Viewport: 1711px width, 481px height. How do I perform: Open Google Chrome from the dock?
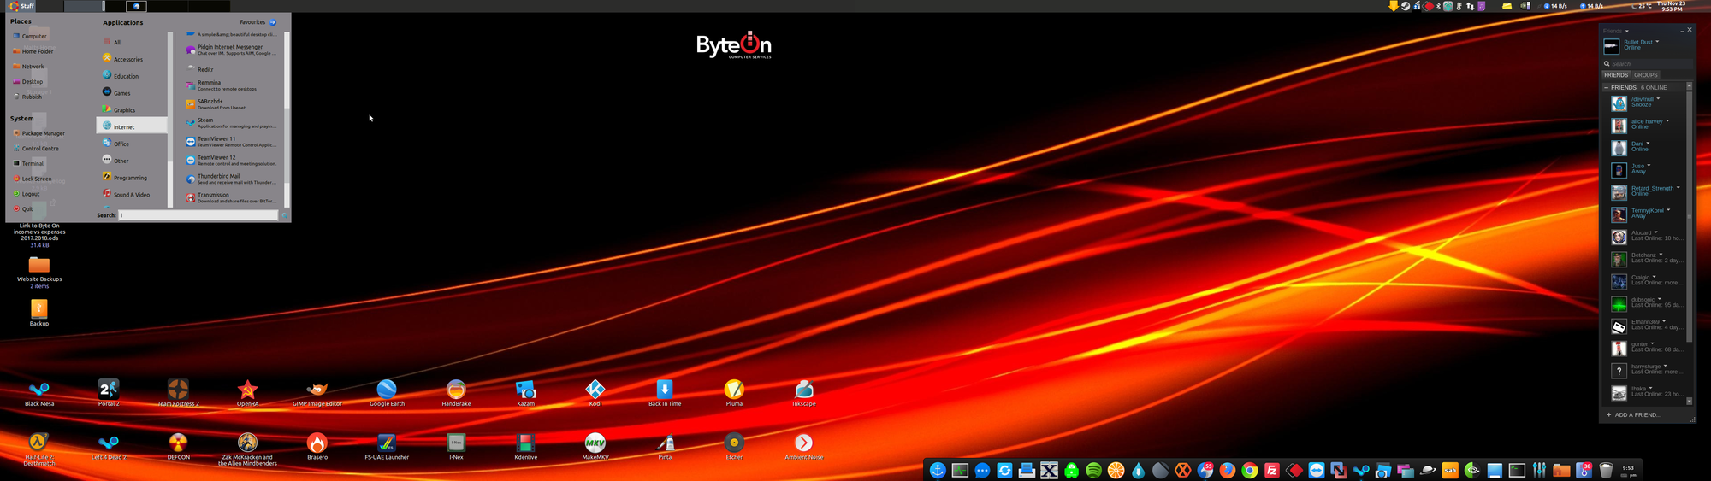click(x=1250, y=471)
